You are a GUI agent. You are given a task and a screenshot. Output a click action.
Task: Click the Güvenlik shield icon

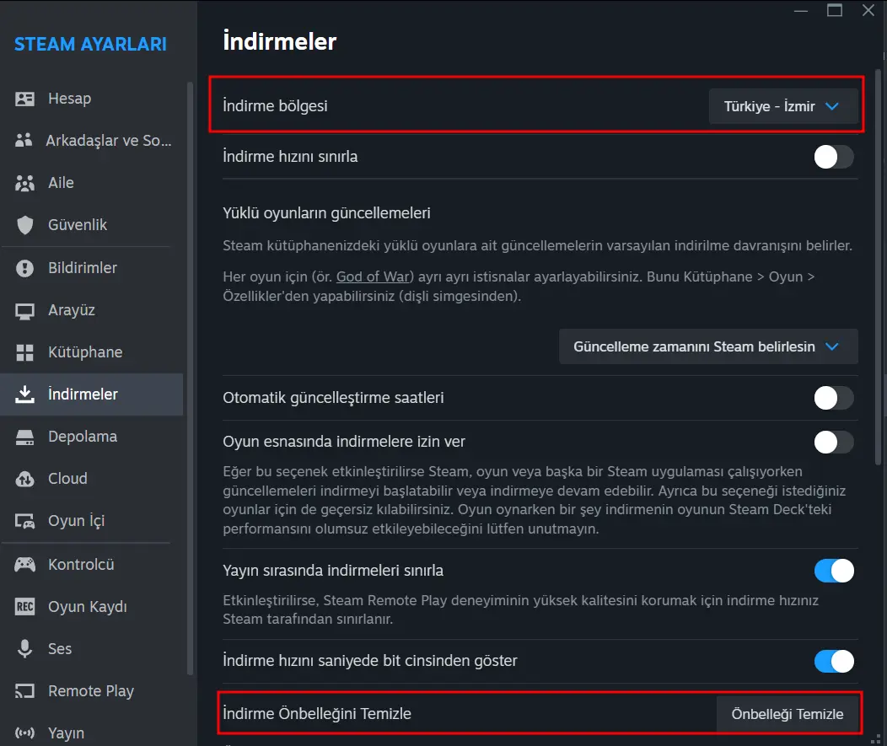point(25,225)
